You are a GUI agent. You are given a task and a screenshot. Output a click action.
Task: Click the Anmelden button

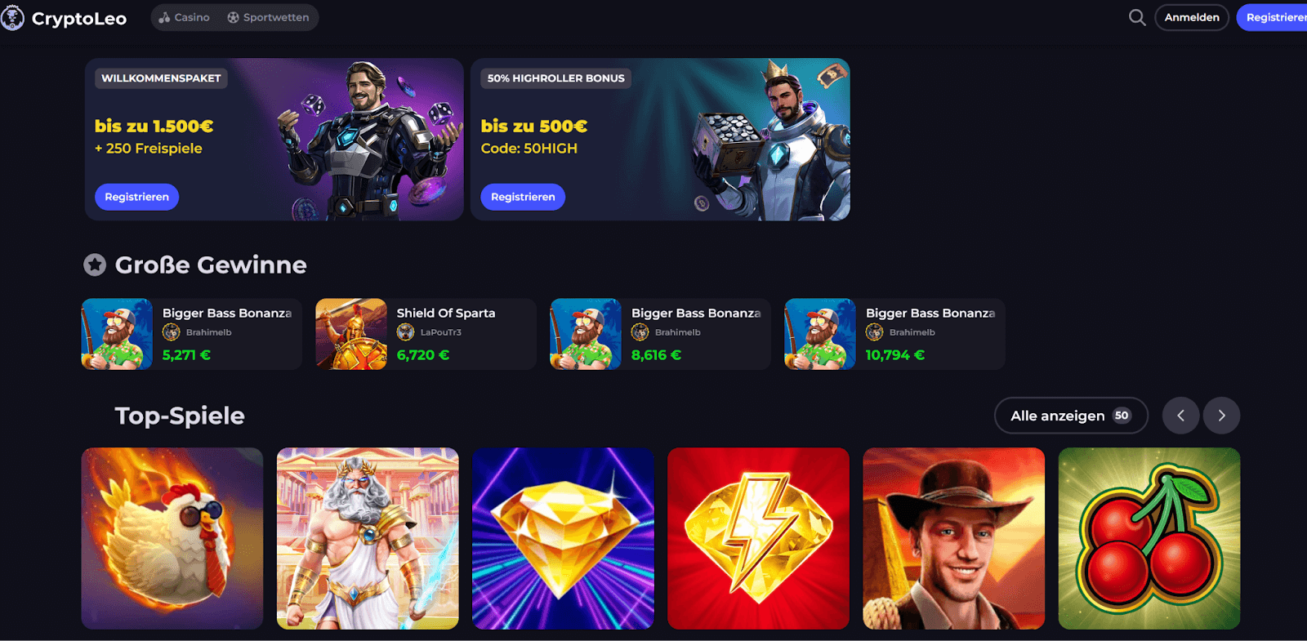[x=1192, y=17]
